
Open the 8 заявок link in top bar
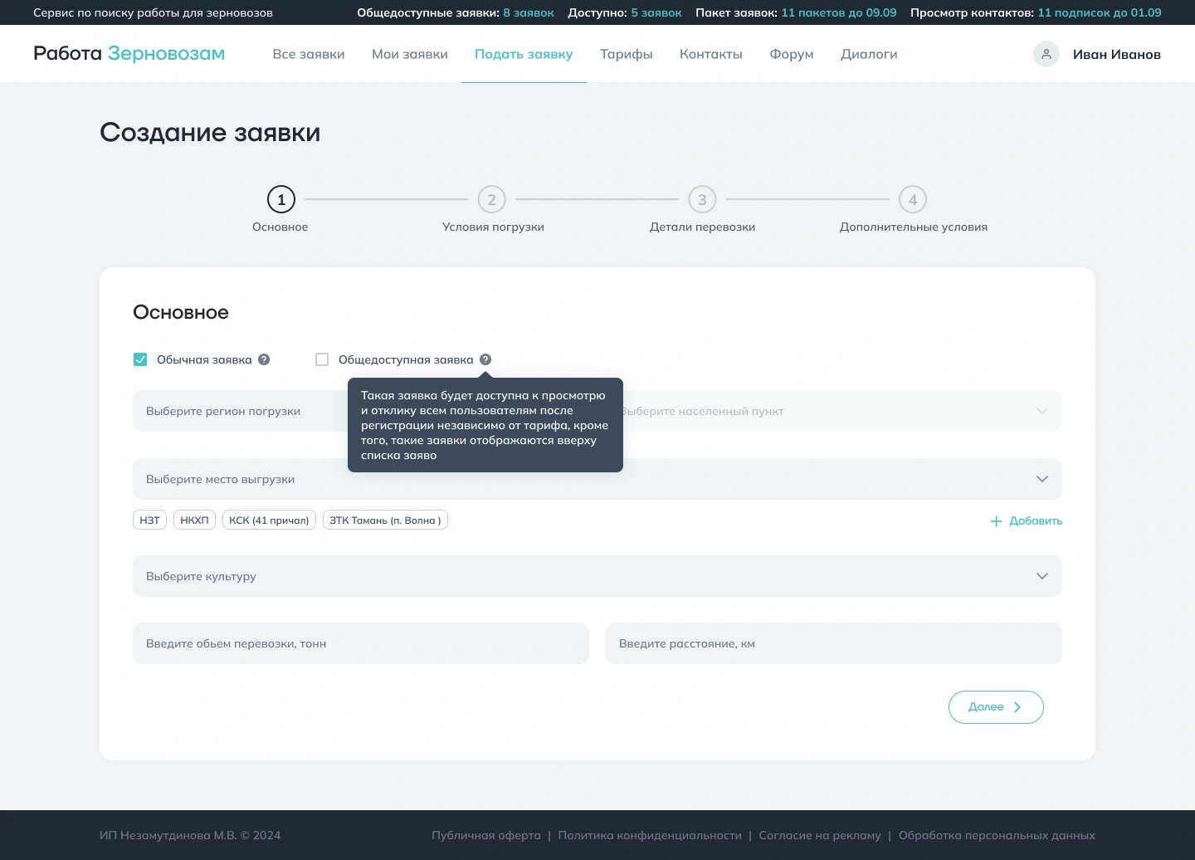(x=529, y=12)
